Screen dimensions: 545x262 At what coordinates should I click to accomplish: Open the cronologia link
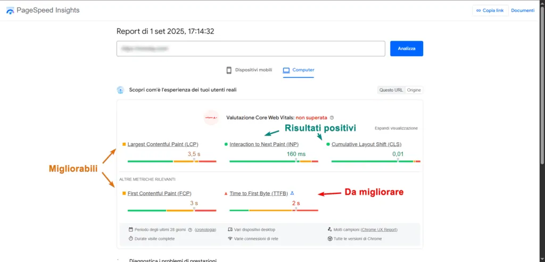[x=205, y=230]
